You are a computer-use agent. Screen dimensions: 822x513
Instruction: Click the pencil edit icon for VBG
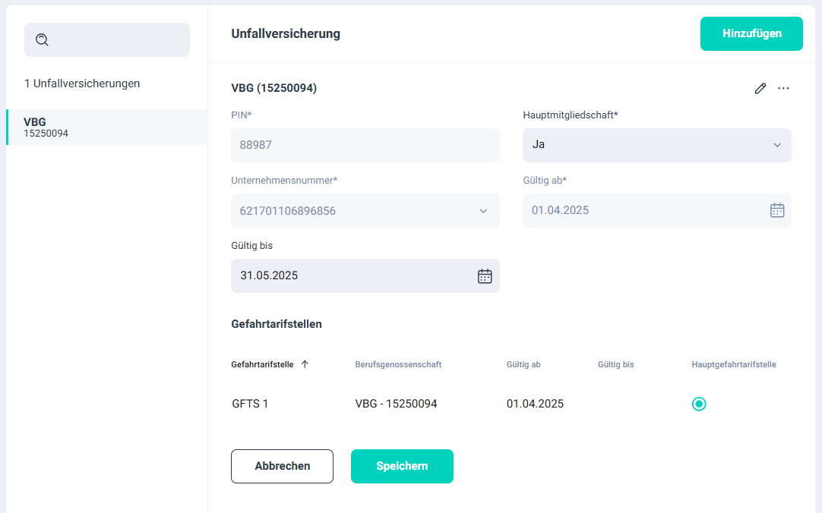pos(760,88)
